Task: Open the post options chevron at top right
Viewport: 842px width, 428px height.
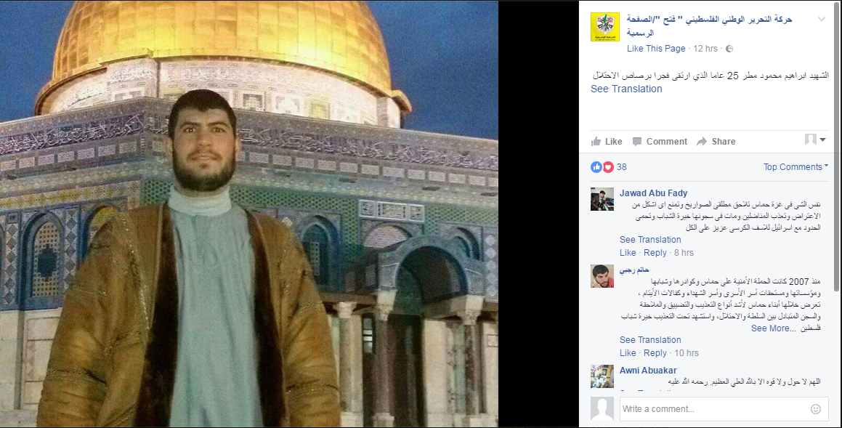Action: (821, 20)
